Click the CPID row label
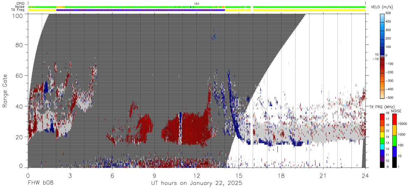The image size is (411, 190). 20,4
